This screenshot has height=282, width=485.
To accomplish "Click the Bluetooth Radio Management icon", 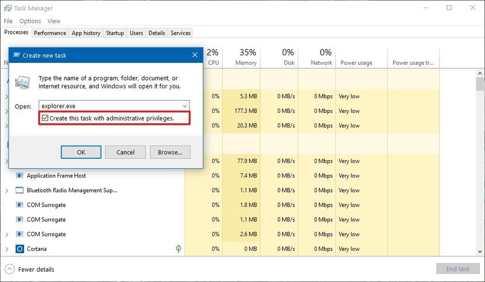I will click(x=20, y=190).
